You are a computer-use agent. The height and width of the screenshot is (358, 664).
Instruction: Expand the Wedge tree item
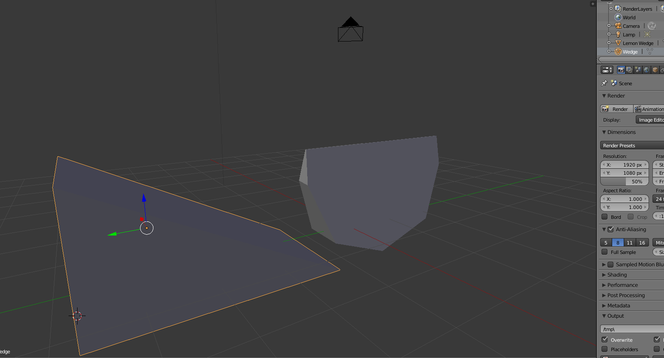[x=609, y=51]
